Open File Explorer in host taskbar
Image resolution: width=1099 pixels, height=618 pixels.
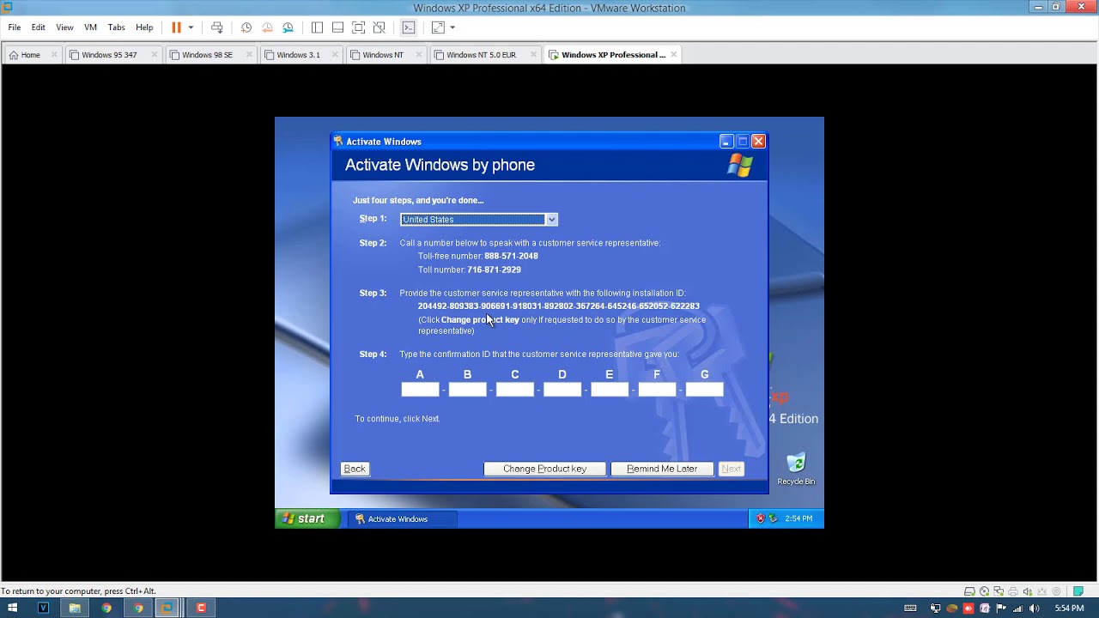point(75,608)
